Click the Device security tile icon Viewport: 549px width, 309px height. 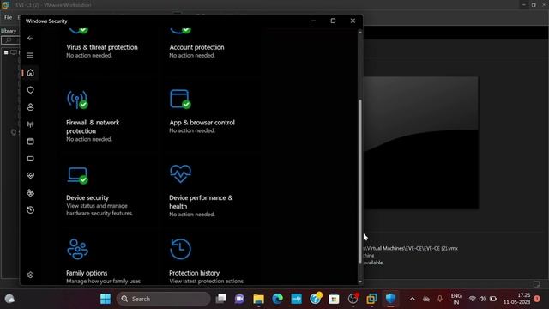pos(77,175)
